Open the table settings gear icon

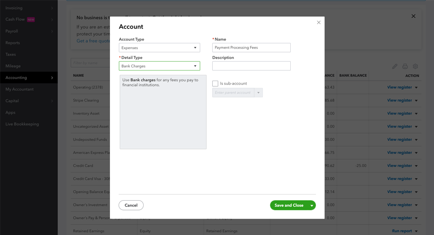(415, 67)
